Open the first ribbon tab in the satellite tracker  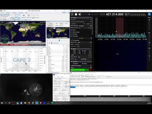(x=3, y=13)
